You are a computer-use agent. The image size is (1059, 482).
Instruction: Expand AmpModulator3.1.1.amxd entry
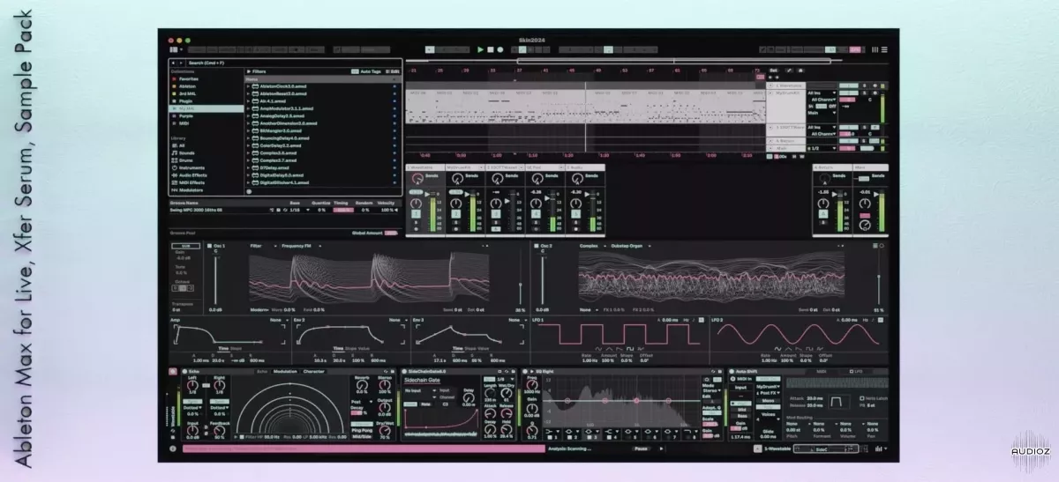[248, 108]
